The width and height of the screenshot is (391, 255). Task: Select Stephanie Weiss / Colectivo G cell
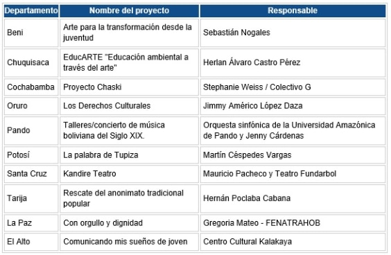click(293, 87)
